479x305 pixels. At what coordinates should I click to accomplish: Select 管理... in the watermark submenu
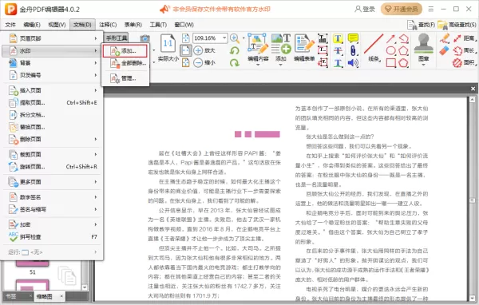(x=125, y=78)
